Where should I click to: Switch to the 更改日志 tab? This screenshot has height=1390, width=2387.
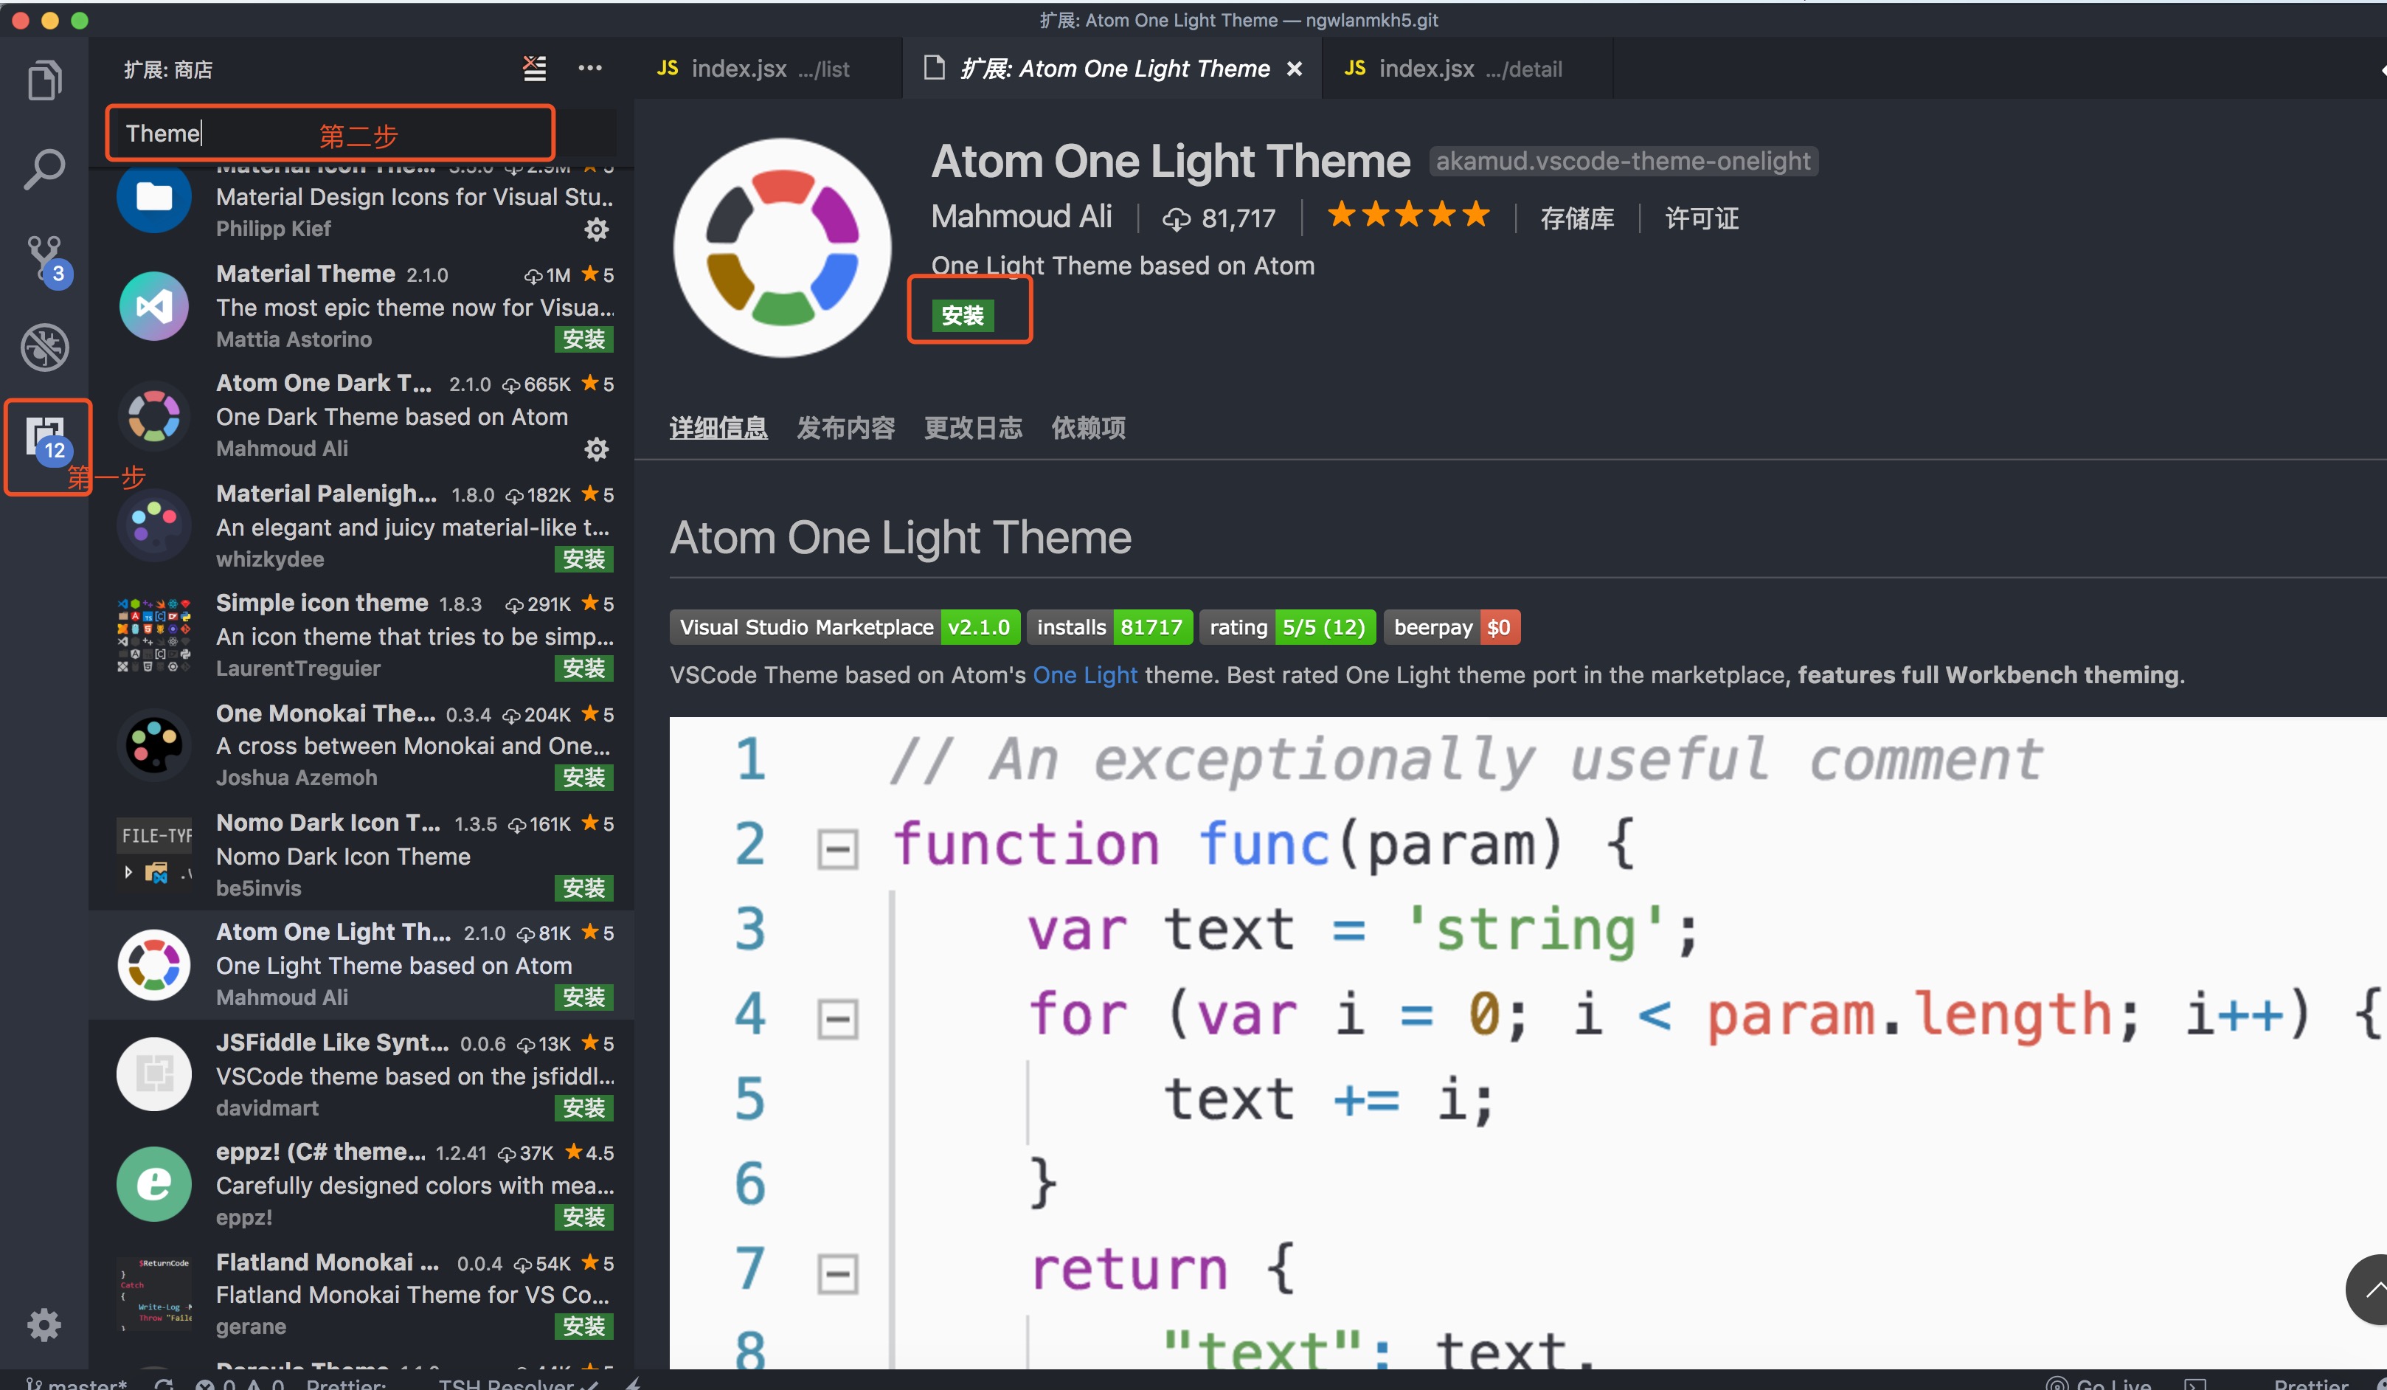pyautogui.click(x=972, y=428)
